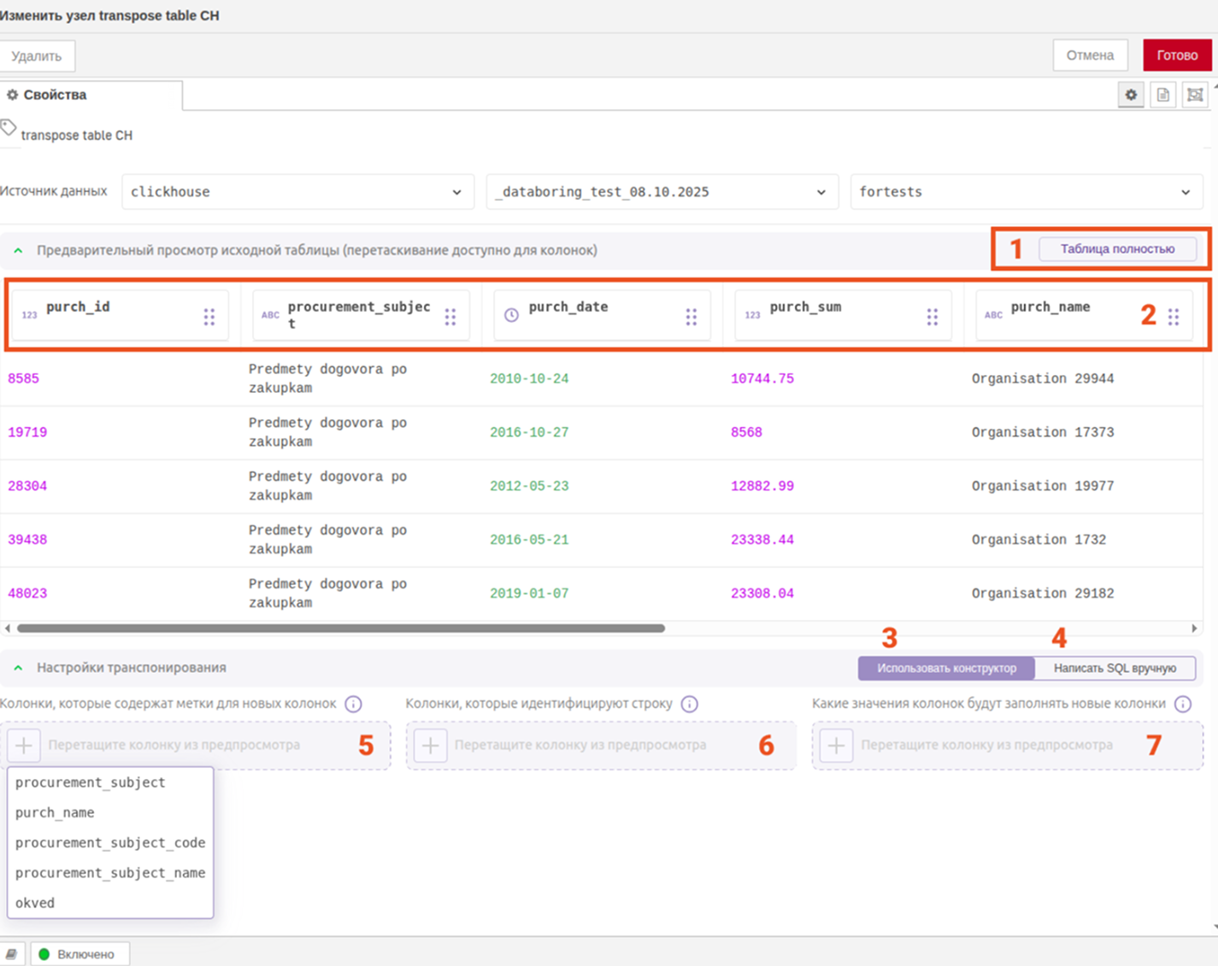
Task: Click info icon for new column labels
Action: pos(353,704)
